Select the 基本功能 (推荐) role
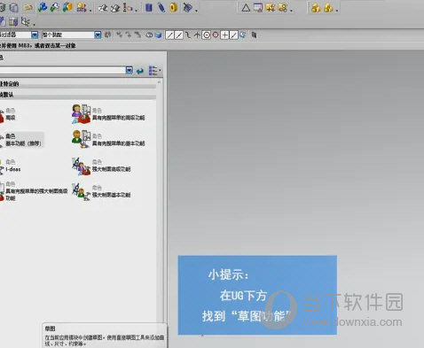Viewport: 424px width, 348px height. point(21,140)
